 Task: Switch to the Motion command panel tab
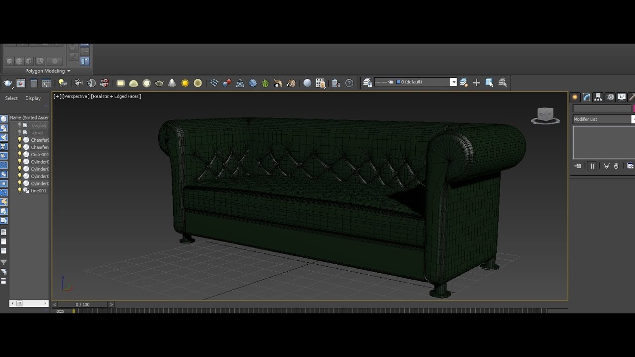[610, 97]
